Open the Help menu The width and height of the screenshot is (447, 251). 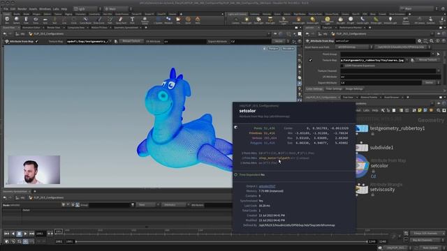[x=64, y=9]
